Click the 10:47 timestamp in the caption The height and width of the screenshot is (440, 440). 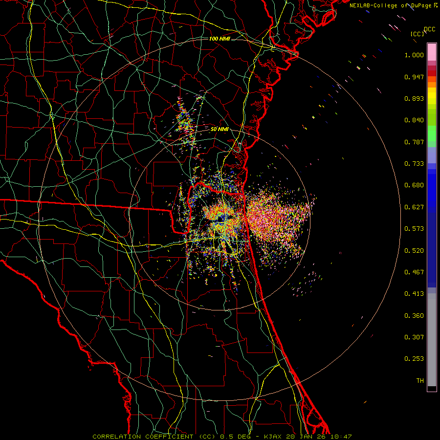point(341,437)
